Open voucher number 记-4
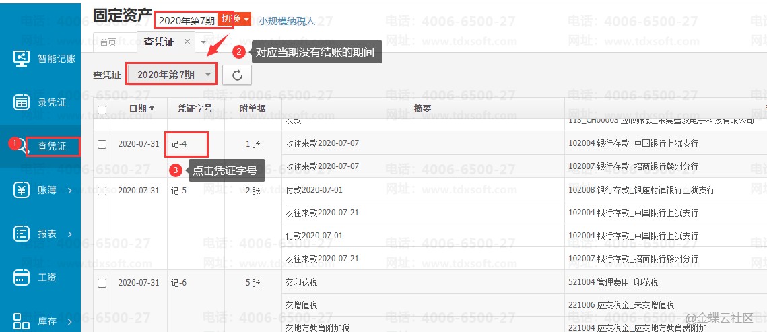 179,144
